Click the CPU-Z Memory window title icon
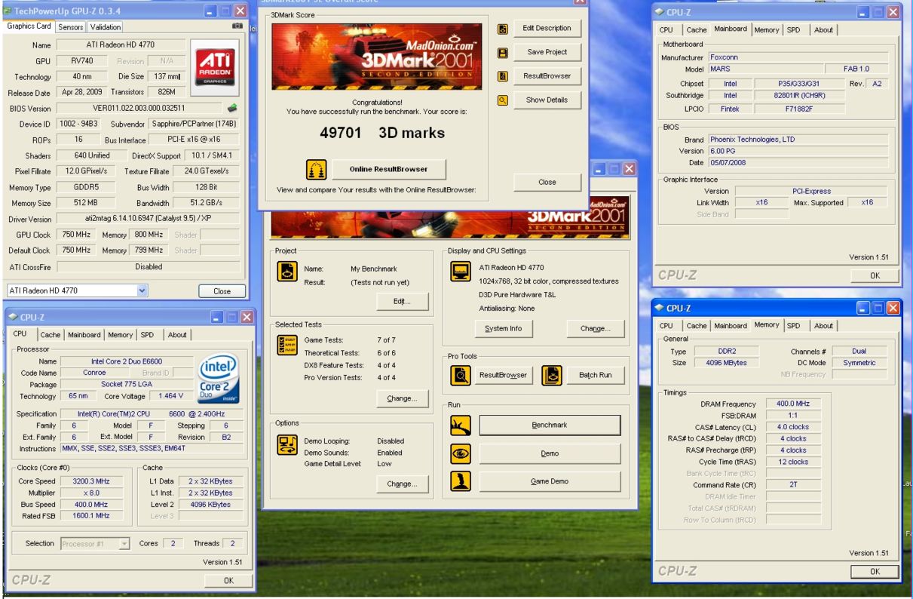 point(660,308)
